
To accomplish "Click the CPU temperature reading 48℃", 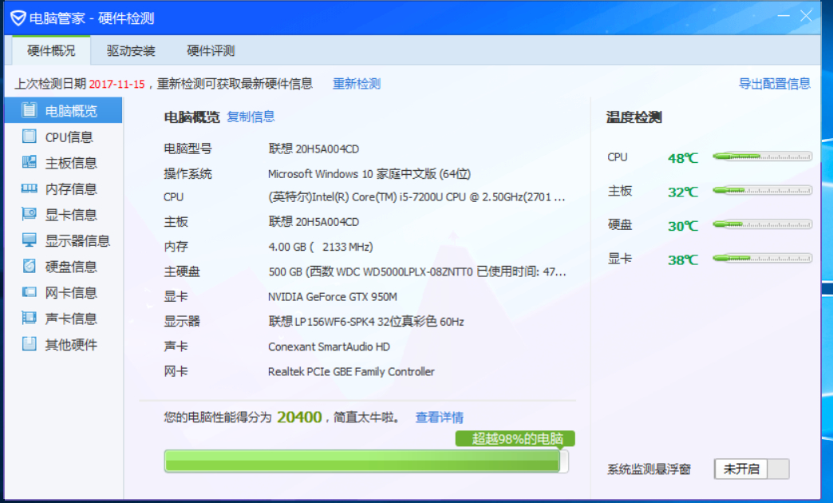I will tap(683, 158).
